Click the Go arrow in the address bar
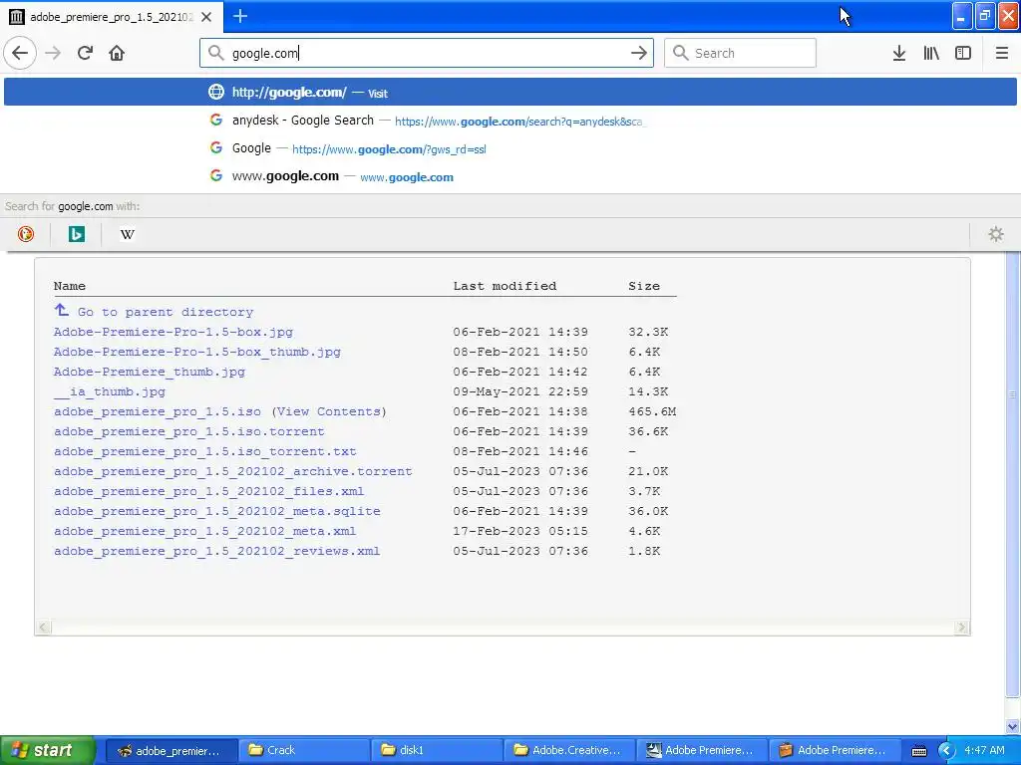 pos(639,53)
